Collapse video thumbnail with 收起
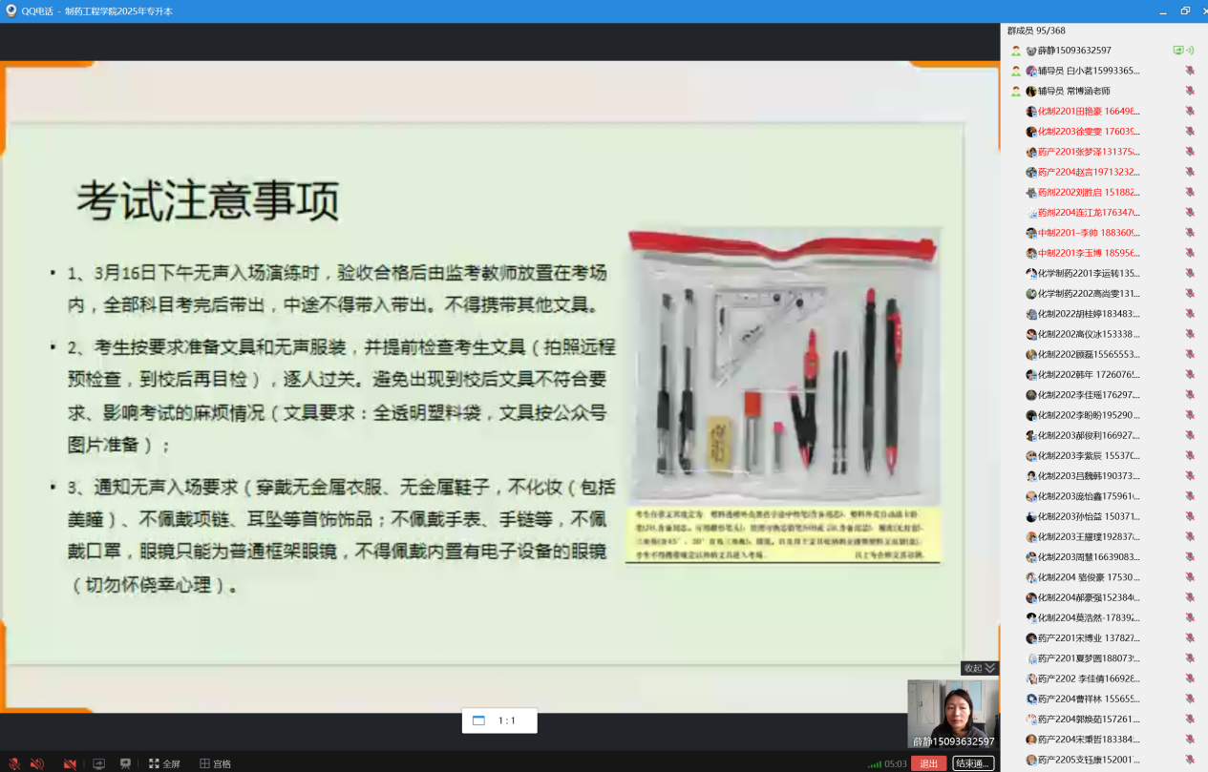The image size is (1208, 772). click(979, 668)
